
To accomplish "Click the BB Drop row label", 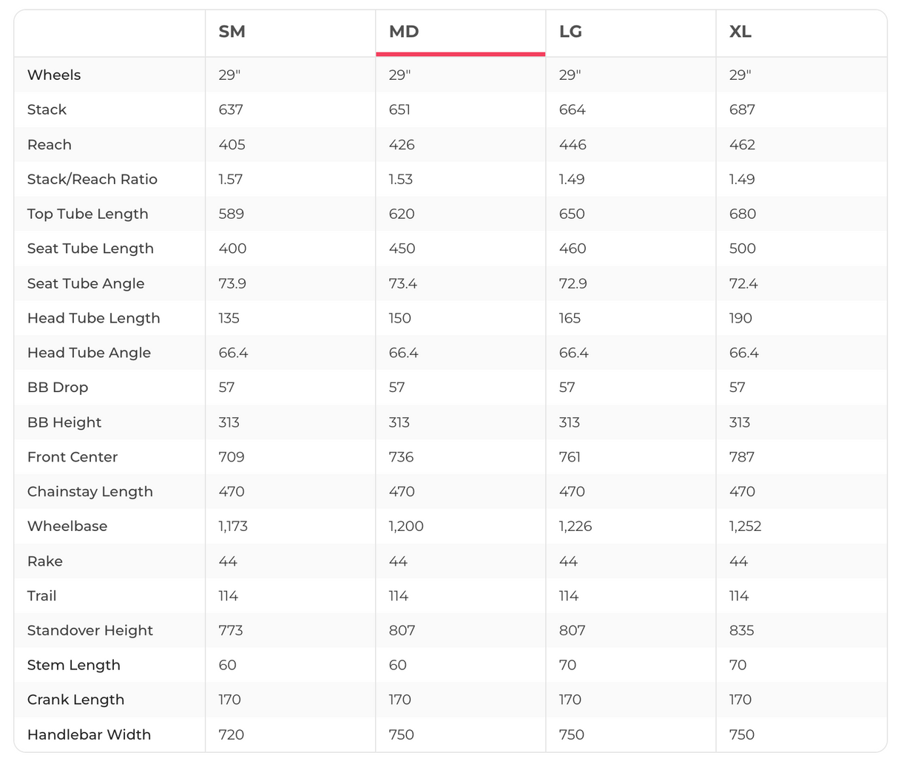I will [x=58, y=388].
